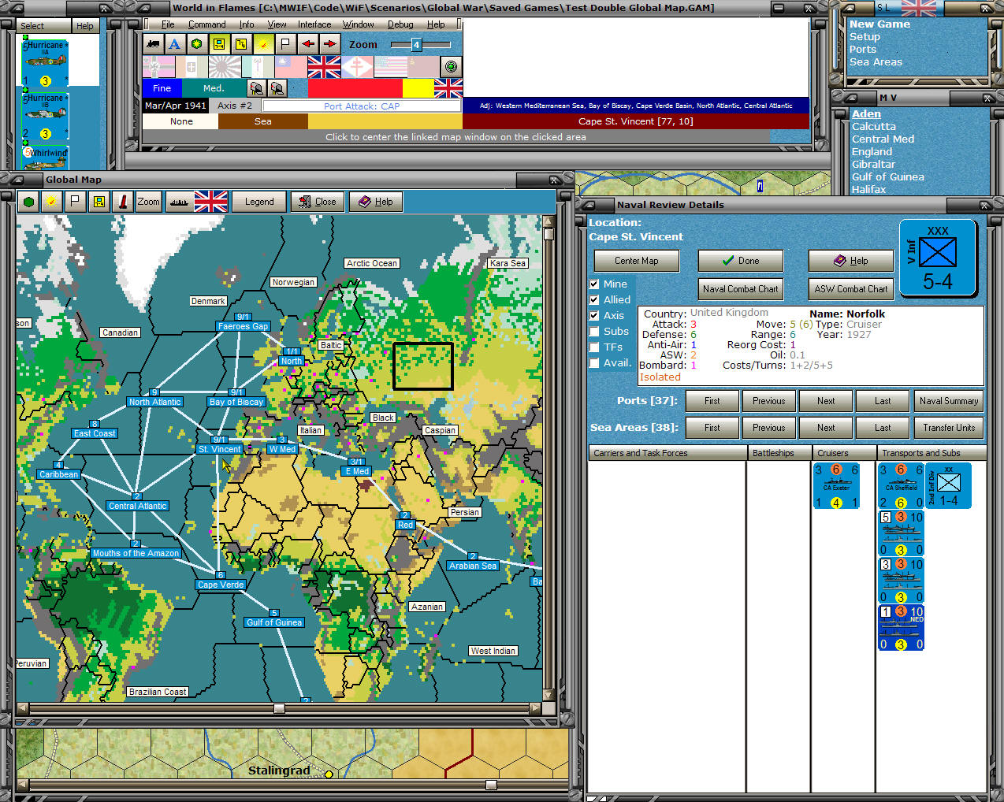Open the Info menu
The width and height of the screenshot is (1004, 802).
coord(247,24)
